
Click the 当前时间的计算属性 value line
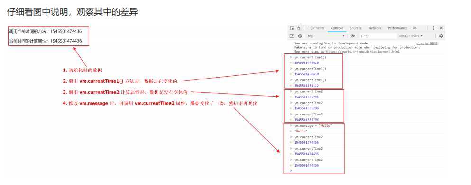pyautogui.click(x=45, y=41)
